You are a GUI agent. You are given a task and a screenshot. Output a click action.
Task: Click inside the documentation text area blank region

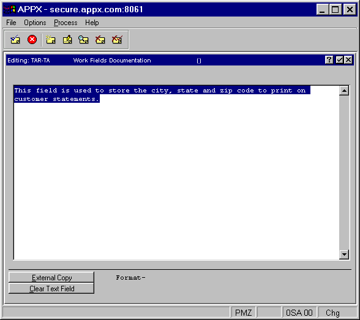click(x=176, y=181)
